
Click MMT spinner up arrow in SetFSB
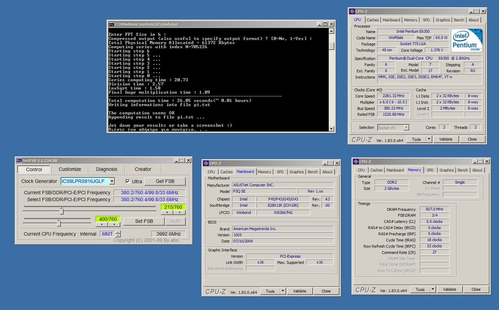point(118,232)
